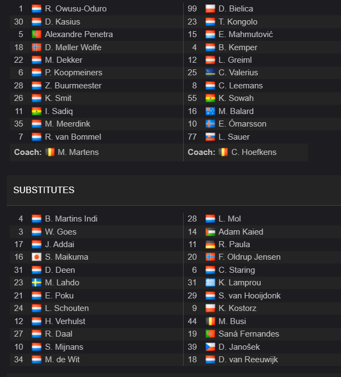Click the Palestine flag next to Adam Kaied
This screenshot has width=341, height=377.
pos(210,232)
